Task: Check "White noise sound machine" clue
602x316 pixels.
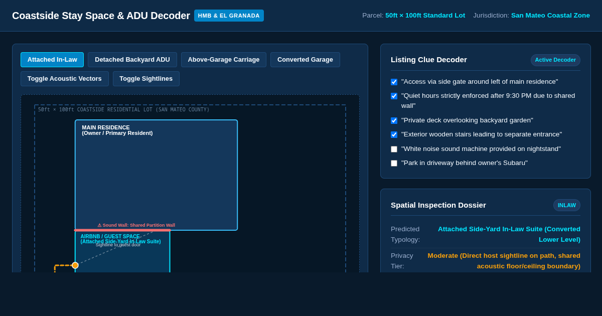Action: click(394, 149)
